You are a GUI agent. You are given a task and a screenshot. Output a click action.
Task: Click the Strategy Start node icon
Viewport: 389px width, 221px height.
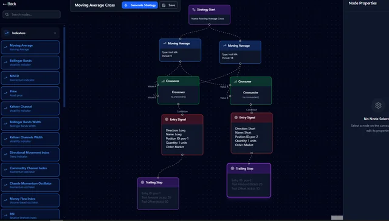click(x=194, y=10)
